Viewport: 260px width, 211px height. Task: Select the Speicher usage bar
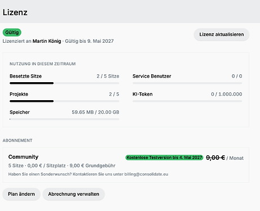pyautogui.click(x=64, y=119)
